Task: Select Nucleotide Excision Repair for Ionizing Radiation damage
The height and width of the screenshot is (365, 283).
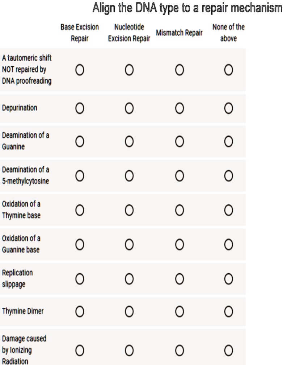Action: pyautogui.click(x=129, y=347)
